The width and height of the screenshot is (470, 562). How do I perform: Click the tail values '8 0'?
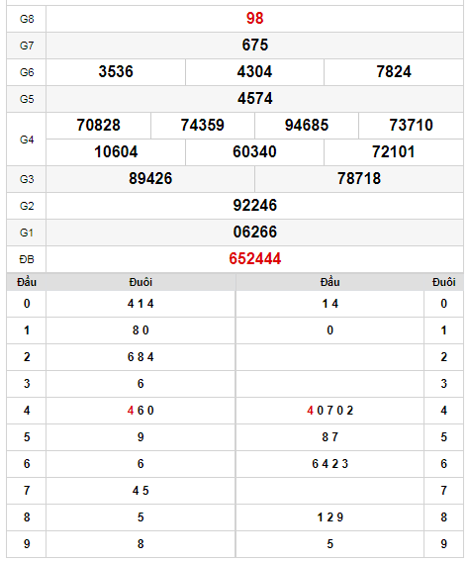coord(141,330)
